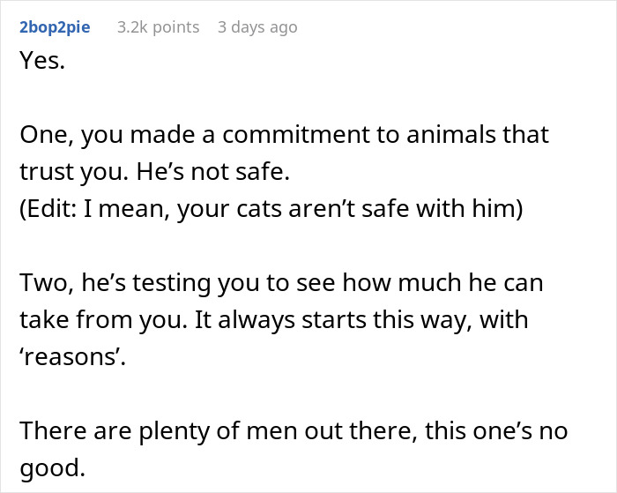Click the word "commitment" in the comment
The height and width of the screenshot is (493, 617).
coord(296,135)
